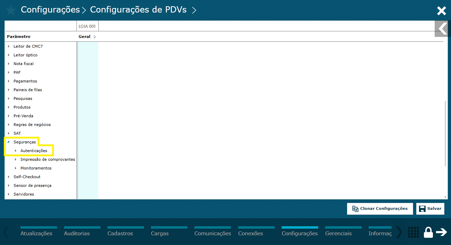451x245 pixels.
Task: Select Pagamentos label
Action: pos(25,81)
